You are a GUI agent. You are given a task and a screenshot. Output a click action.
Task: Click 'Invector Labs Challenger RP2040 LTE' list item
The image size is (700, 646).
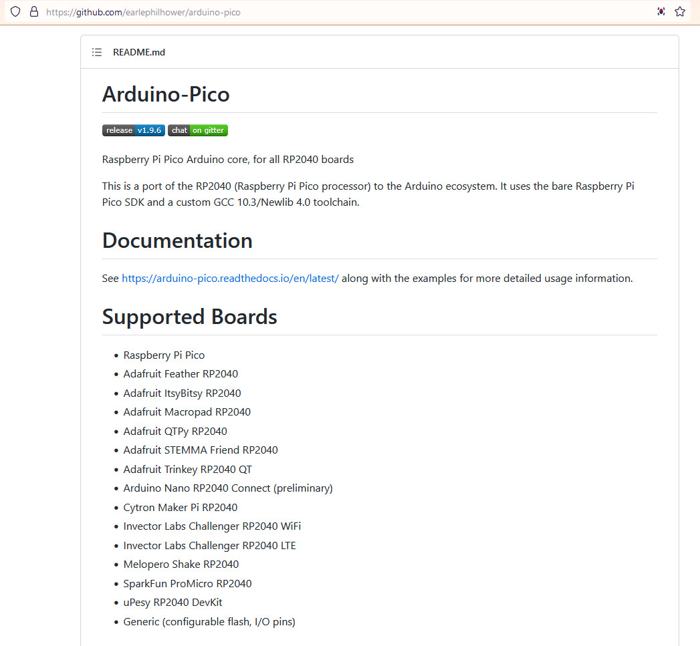pyautogui.click(x=210, y=546)
